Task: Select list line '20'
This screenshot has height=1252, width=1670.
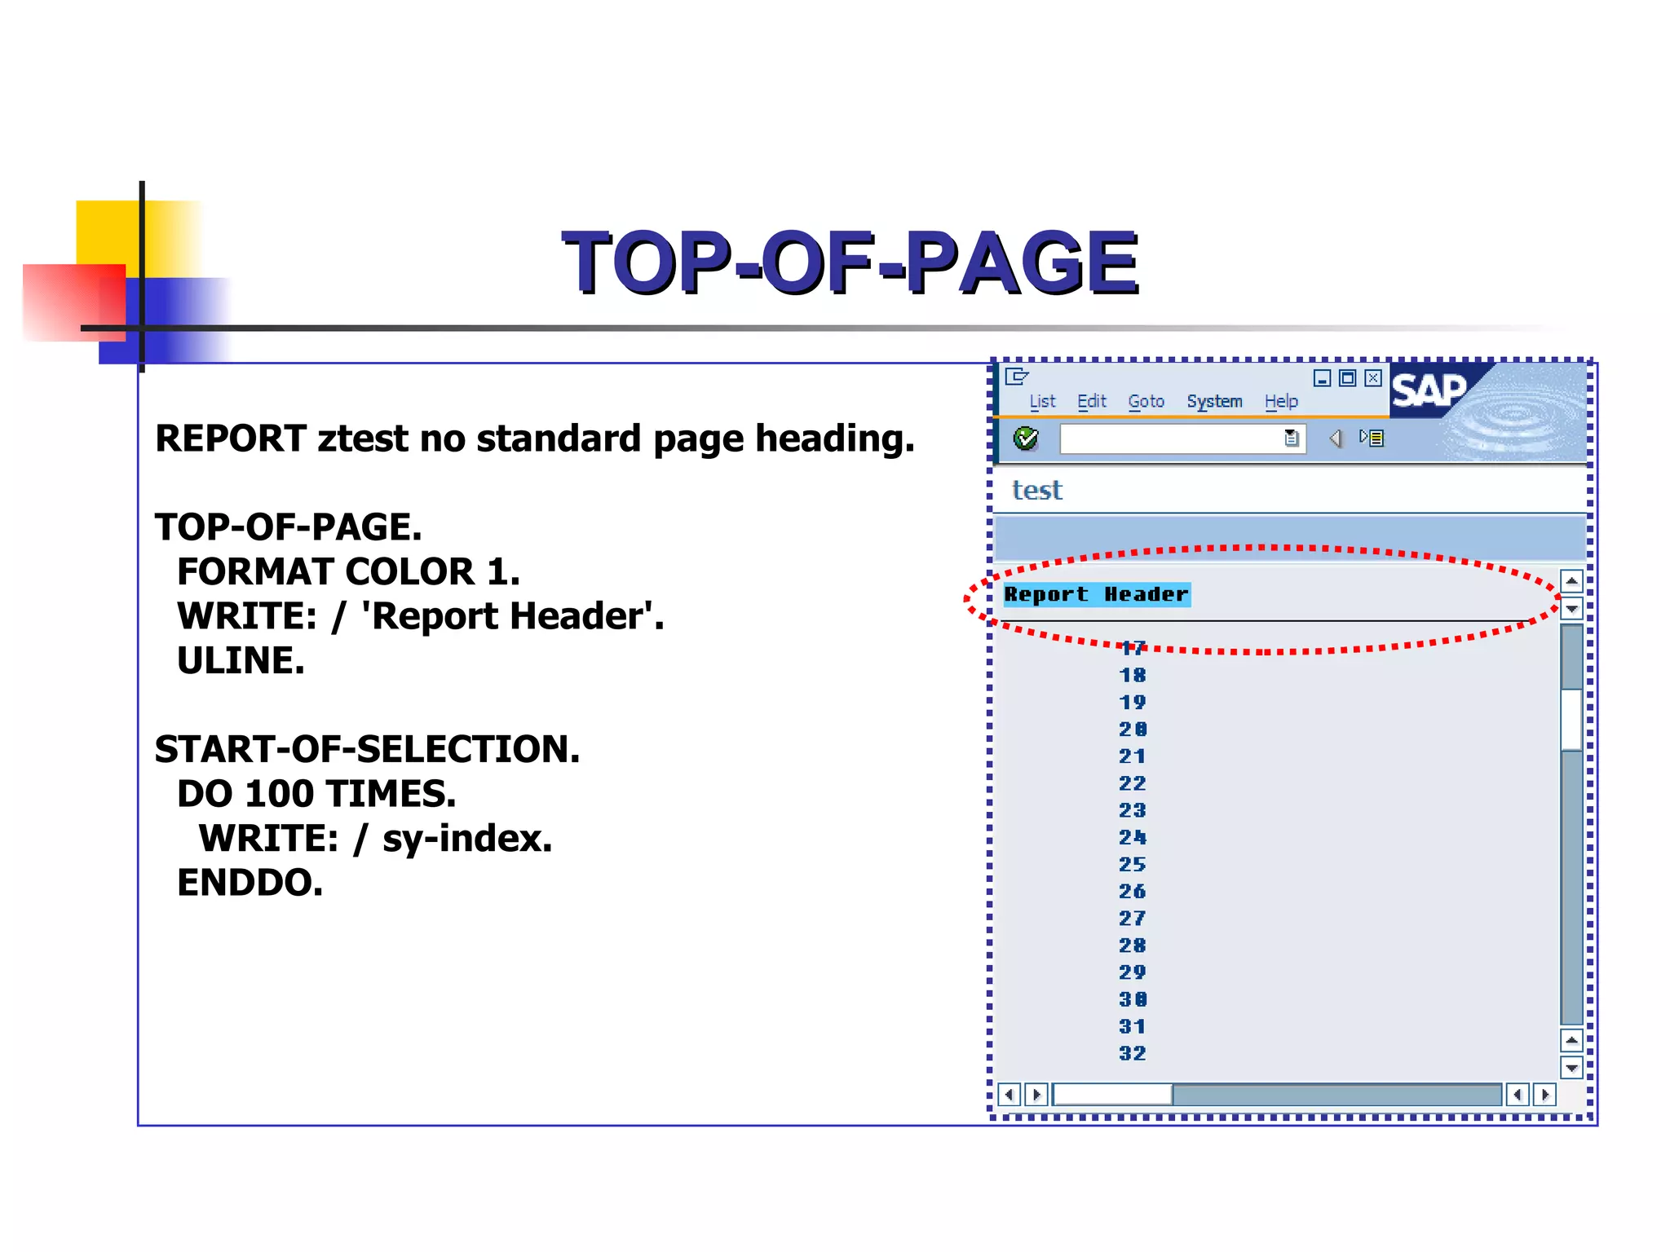Action: point(1133,729)
